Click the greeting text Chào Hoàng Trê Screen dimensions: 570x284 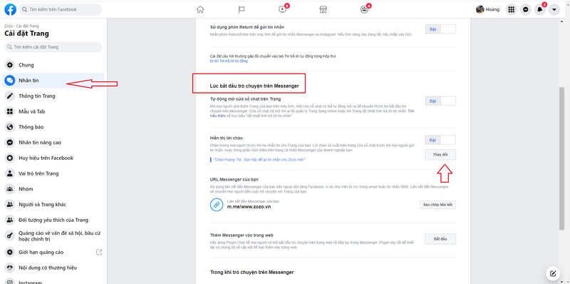[x=259, y=160]
